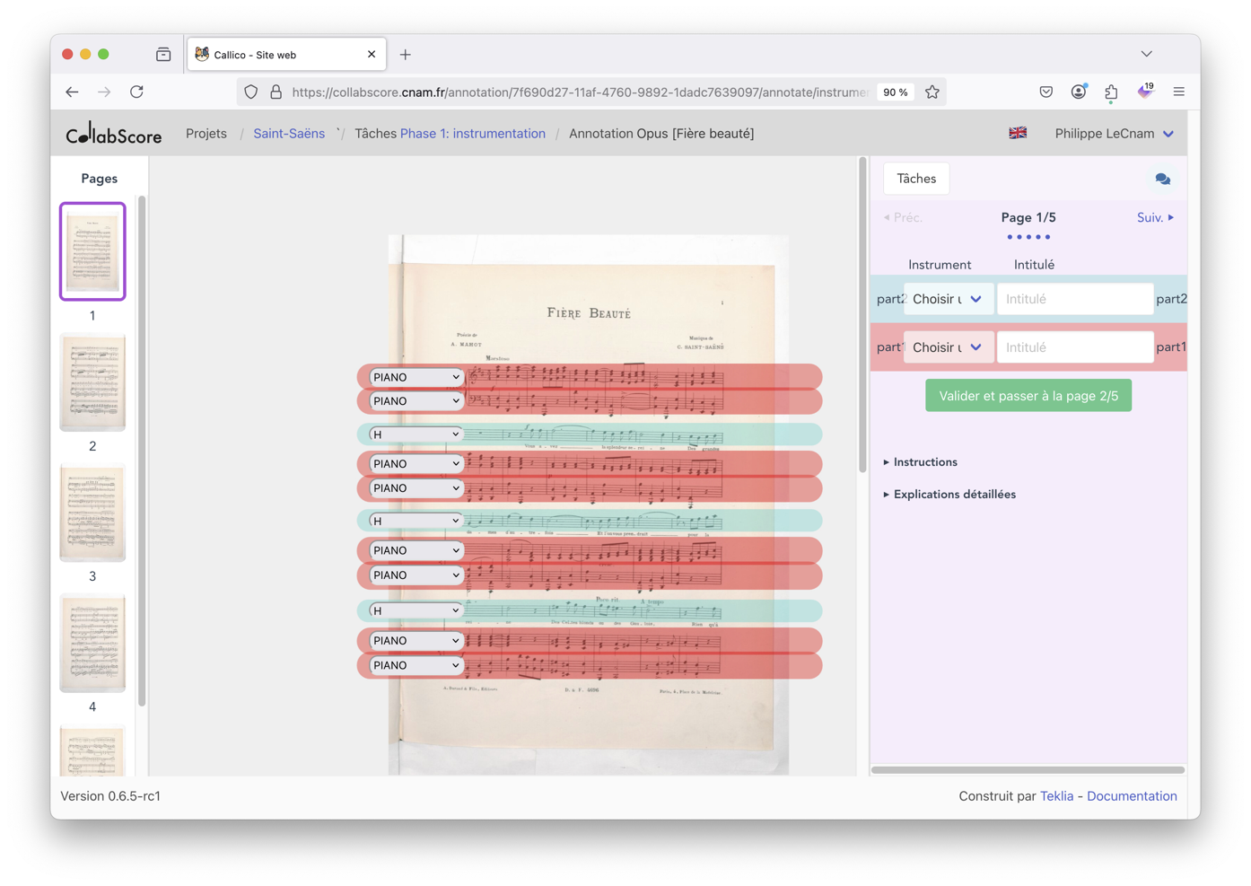Open the last H voice staff dropdown
This screenshot has height=886, width=1251.
pyautogui.click(x=416, y=610)
